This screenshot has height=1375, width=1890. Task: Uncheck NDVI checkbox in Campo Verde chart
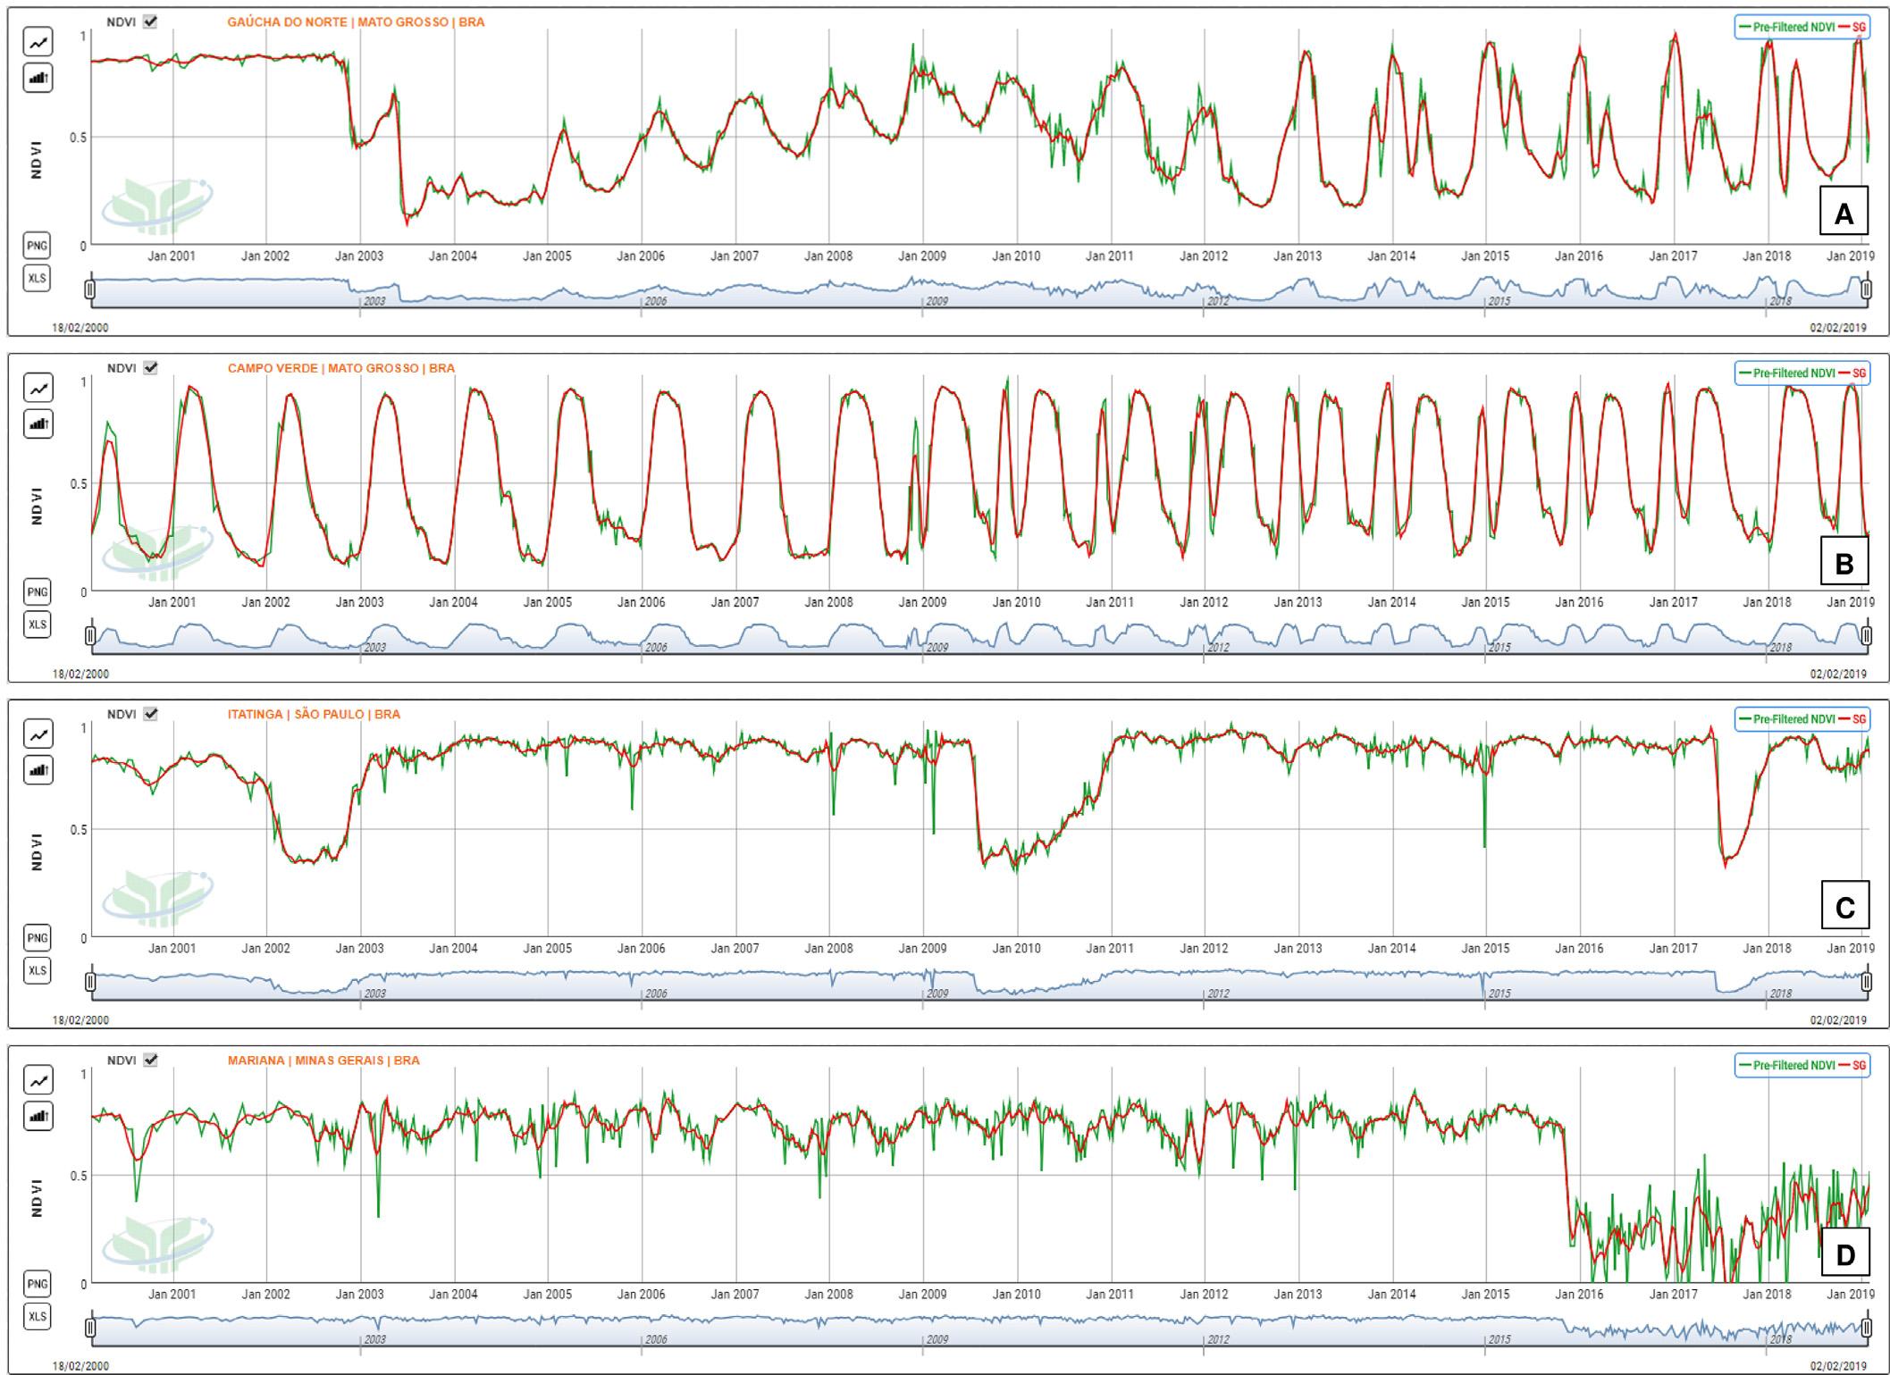150,368
